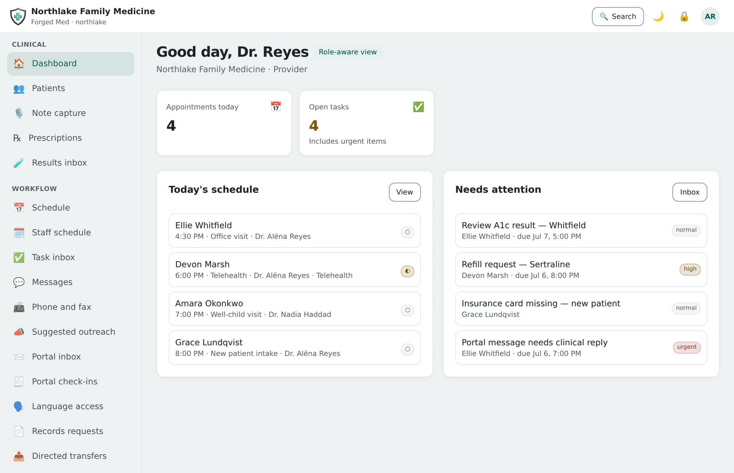This screenshot has height=473, width=734.
Task: Open the Open tasks card
Action: (x=366, y=123)
